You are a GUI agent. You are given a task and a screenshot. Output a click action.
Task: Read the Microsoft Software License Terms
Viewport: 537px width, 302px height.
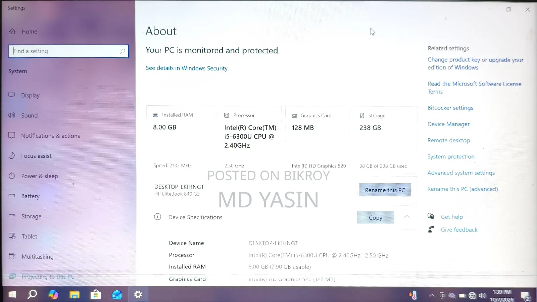(x=475, y=88)
